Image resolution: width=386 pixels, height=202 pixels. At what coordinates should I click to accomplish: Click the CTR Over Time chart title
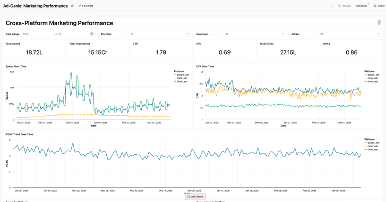click(x=205, y=67)
